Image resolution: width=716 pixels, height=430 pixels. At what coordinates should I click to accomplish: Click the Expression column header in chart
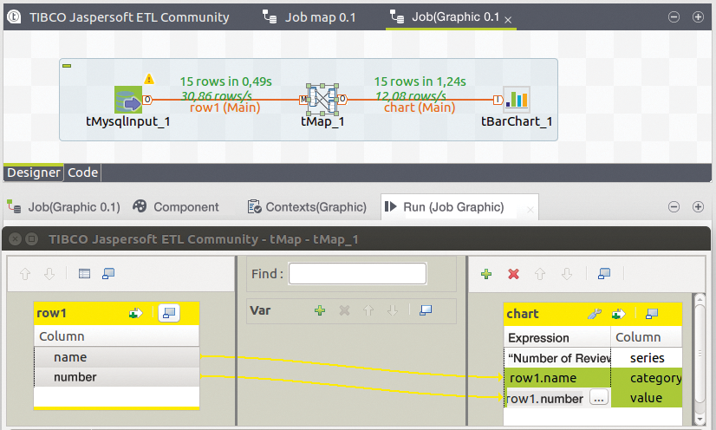click(x=557, y=338)
